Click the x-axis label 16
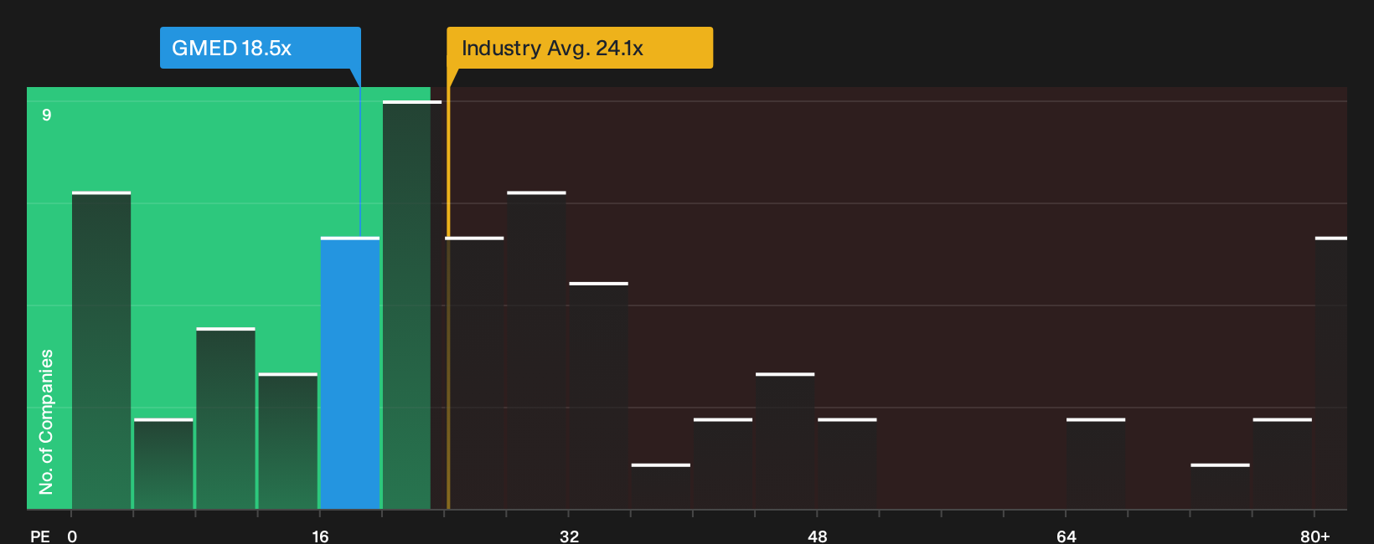Image resolution: width=1374 pixels, height=544 pixels. (x=320, y=536)
